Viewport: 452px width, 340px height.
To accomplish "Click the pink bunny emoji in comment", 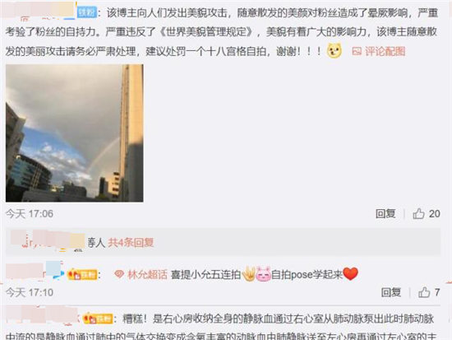I will pyautogui.click(x=263, y=274).
